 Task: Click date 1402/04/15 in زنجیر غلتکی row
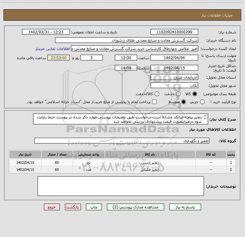click(x=25, y=170)
